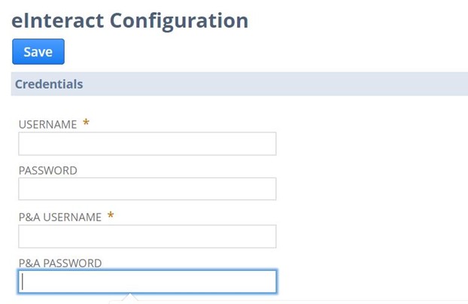Click the focused P&A PASSWORD field
This screenshot has height=304, width=468.
[x=147, y=281]
